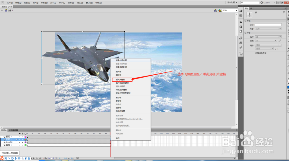This screenshot has width=289, height=161.
Task: Click Sogou soft keyboard icon
Action: [x=19, y=158]
